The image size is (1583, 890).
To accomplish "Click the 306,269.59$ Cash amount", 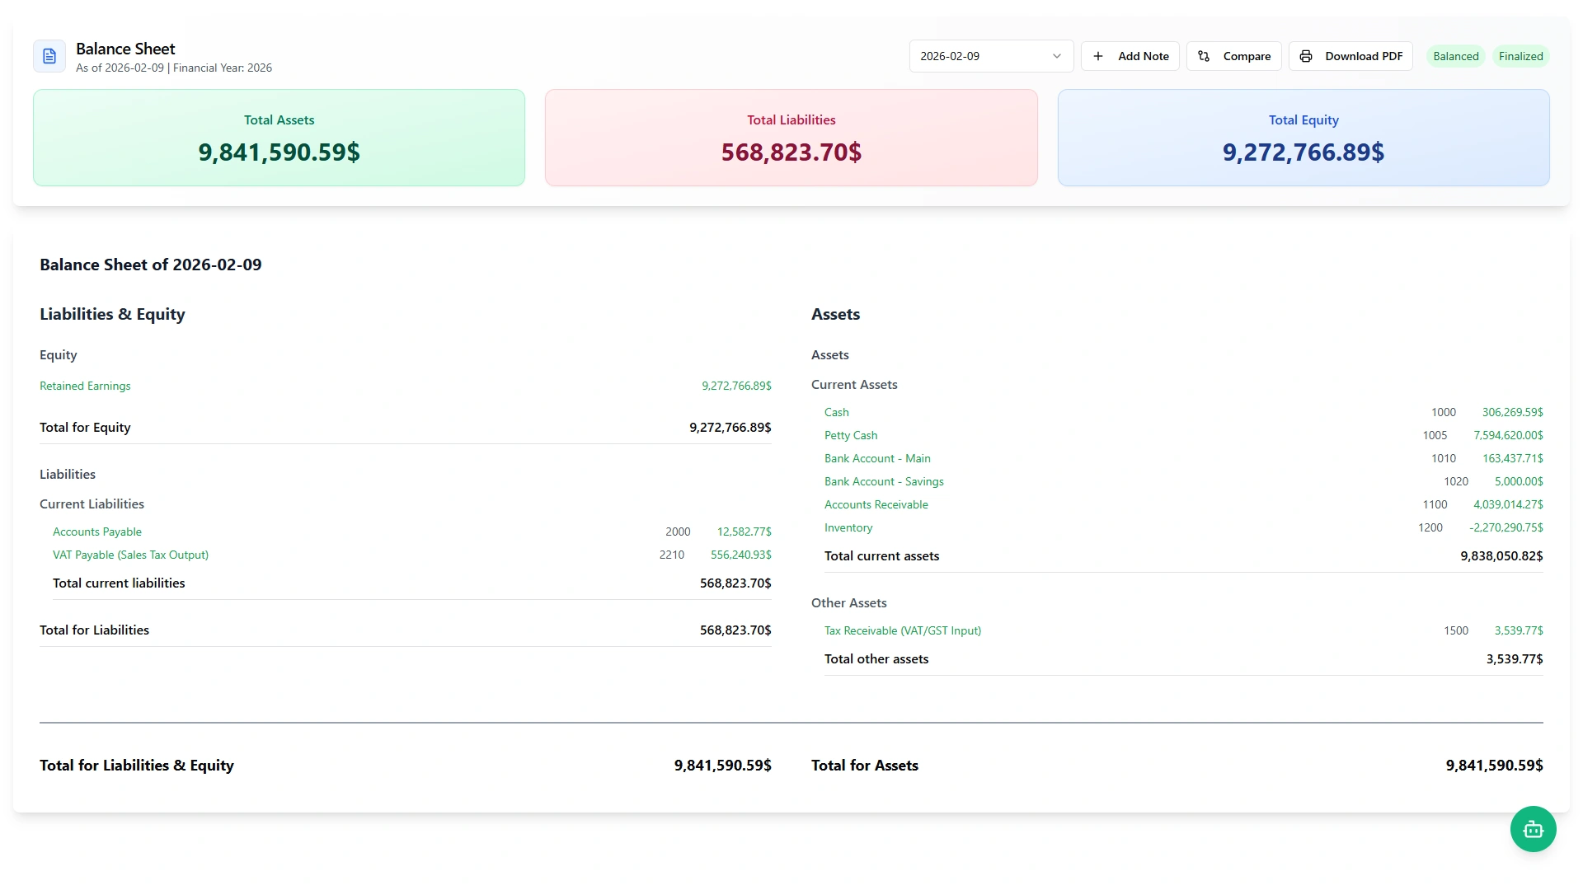I will click(x=1512, y=412).
